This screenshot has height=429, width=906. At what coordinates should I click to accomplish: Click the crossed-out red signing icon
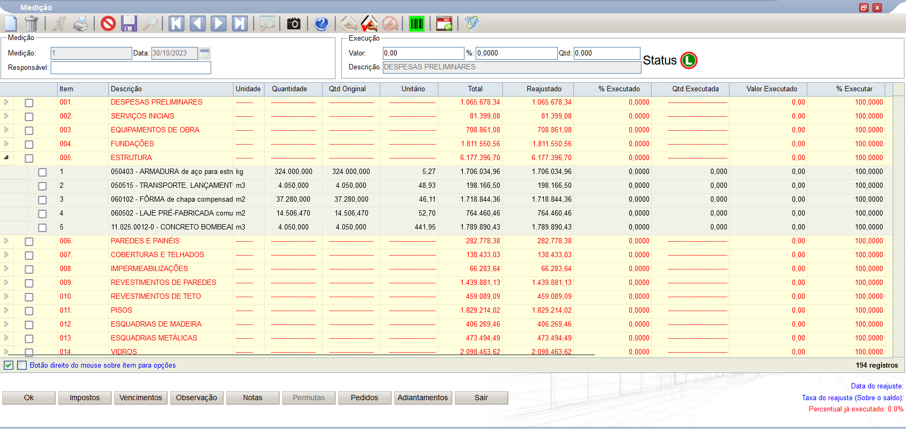pos(390,23)
